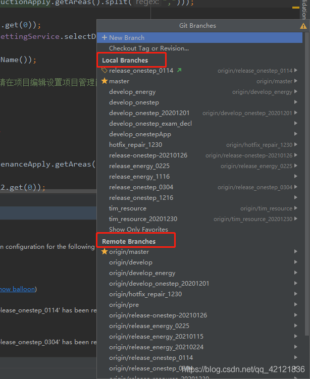Click the warning triangle icon in Git Branches header
The height and width of the screenshot is (379, 310).
[x=303, y=26]
